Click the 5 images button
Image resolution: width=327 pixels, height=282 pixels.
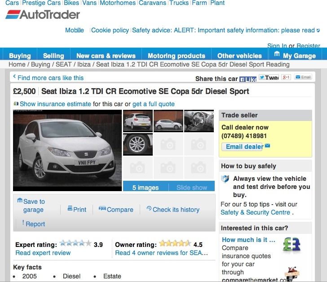click(x=146, y=188)
